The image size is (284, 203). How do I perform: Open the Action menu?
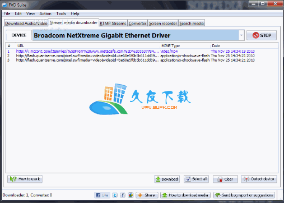(x=45, y=13)
